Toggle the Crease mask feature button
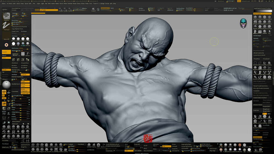274x154 pixels. 25,86
